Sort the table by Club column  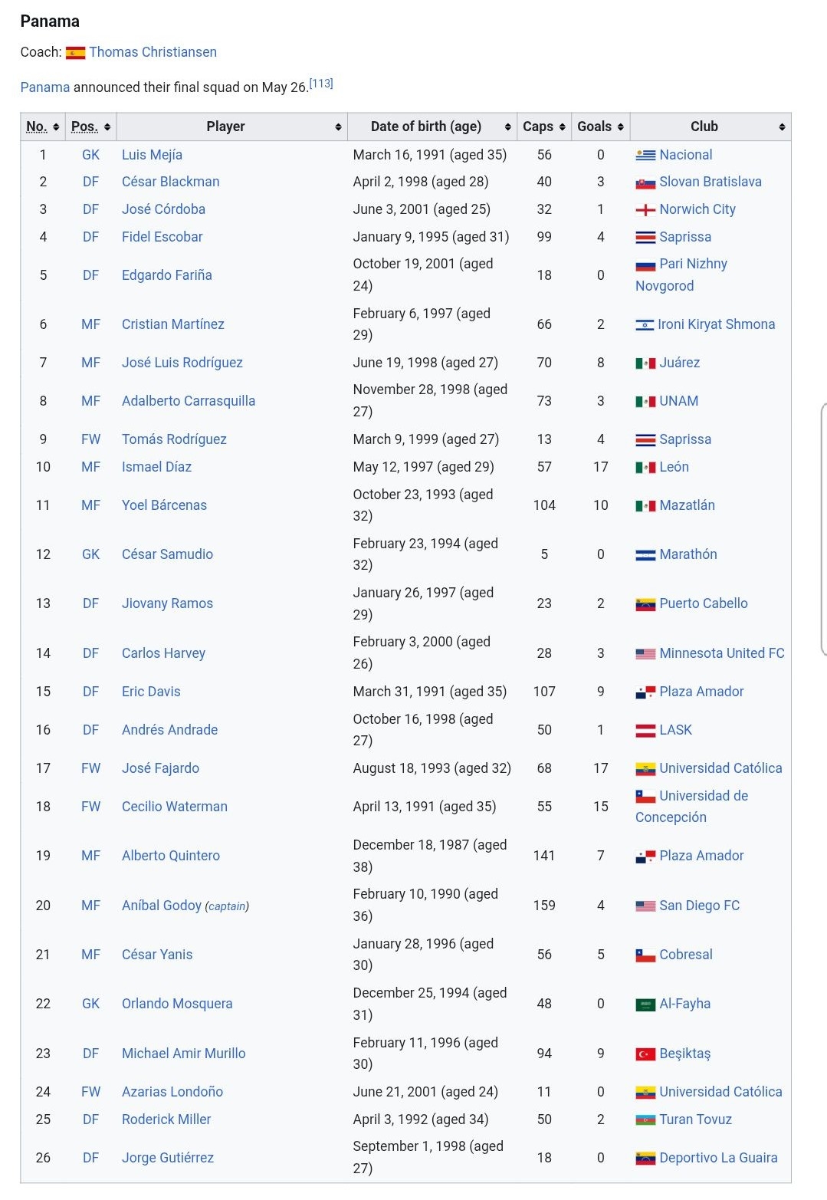click(x=710, y=127)
